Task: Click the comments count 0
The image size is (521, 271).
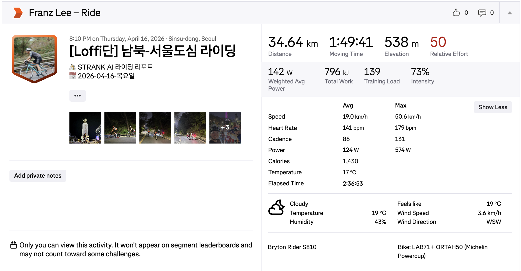Action: point(492,13)
